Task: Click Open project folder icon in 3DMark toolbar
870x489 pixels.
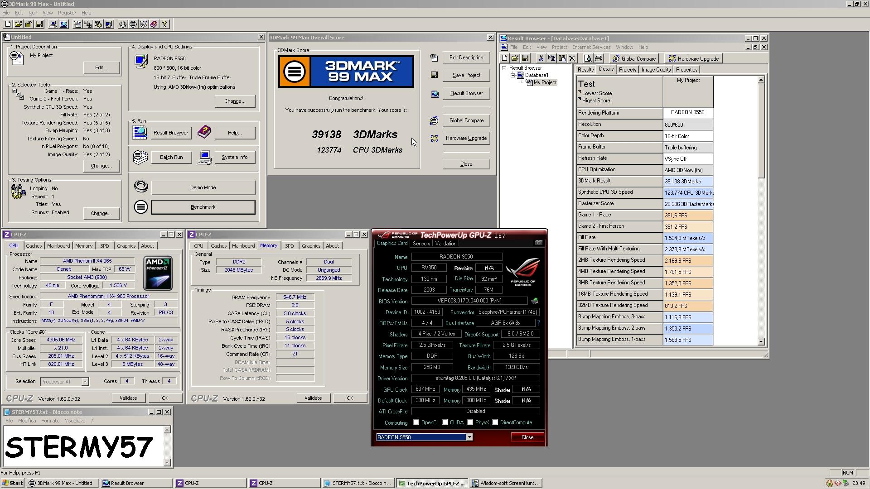Action: tap(18, 24)
